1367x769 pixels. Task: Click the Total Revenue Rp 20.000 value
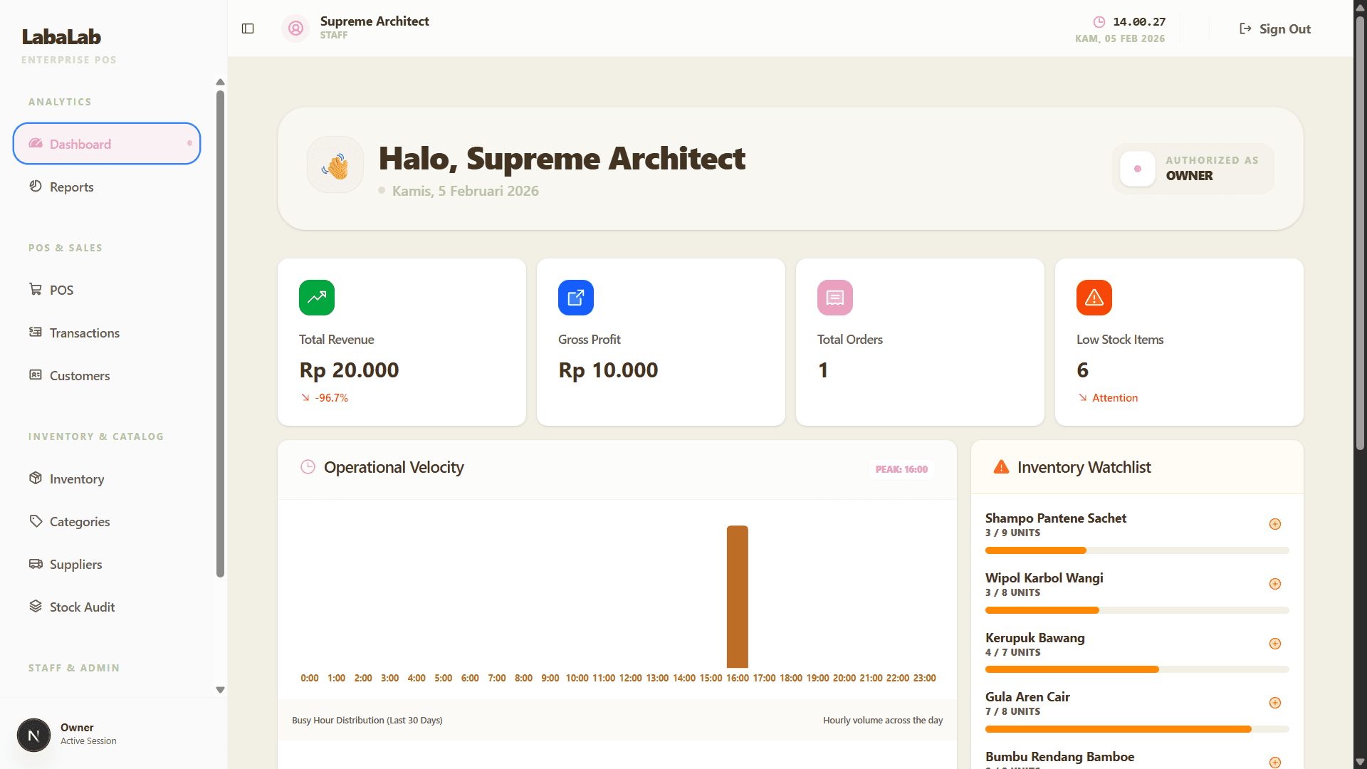pyautogui.click(x=349, y=370)
